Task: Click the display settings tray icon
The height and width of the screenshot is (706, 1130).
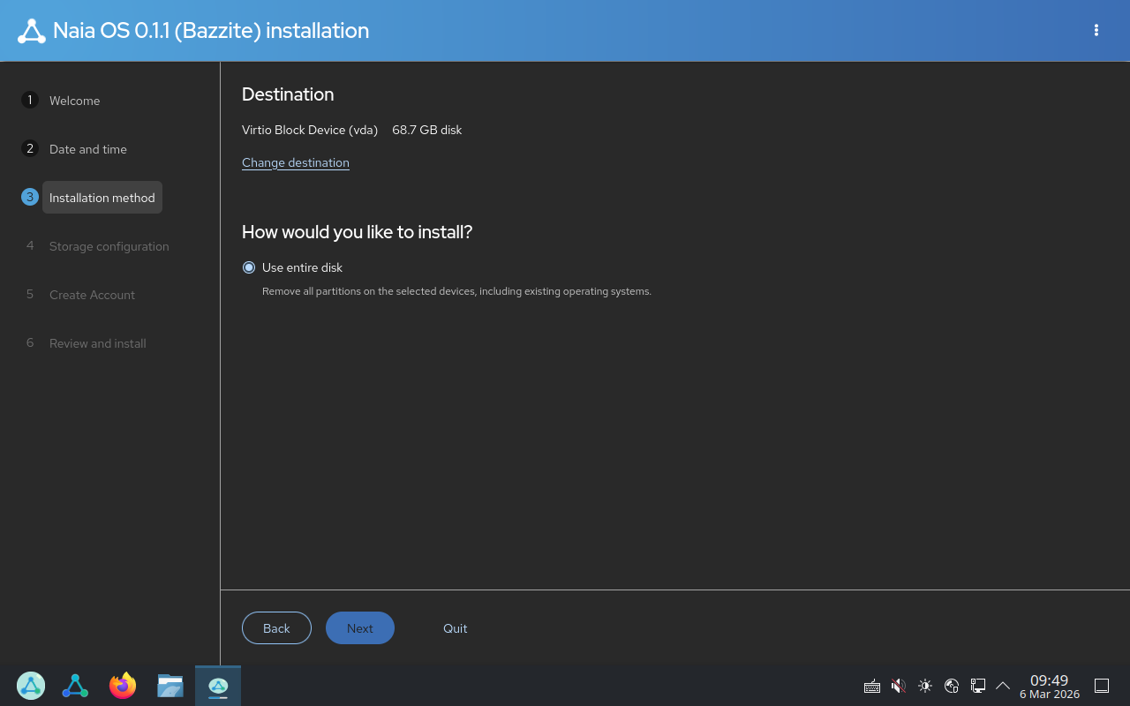Action: tap(978, 686)
